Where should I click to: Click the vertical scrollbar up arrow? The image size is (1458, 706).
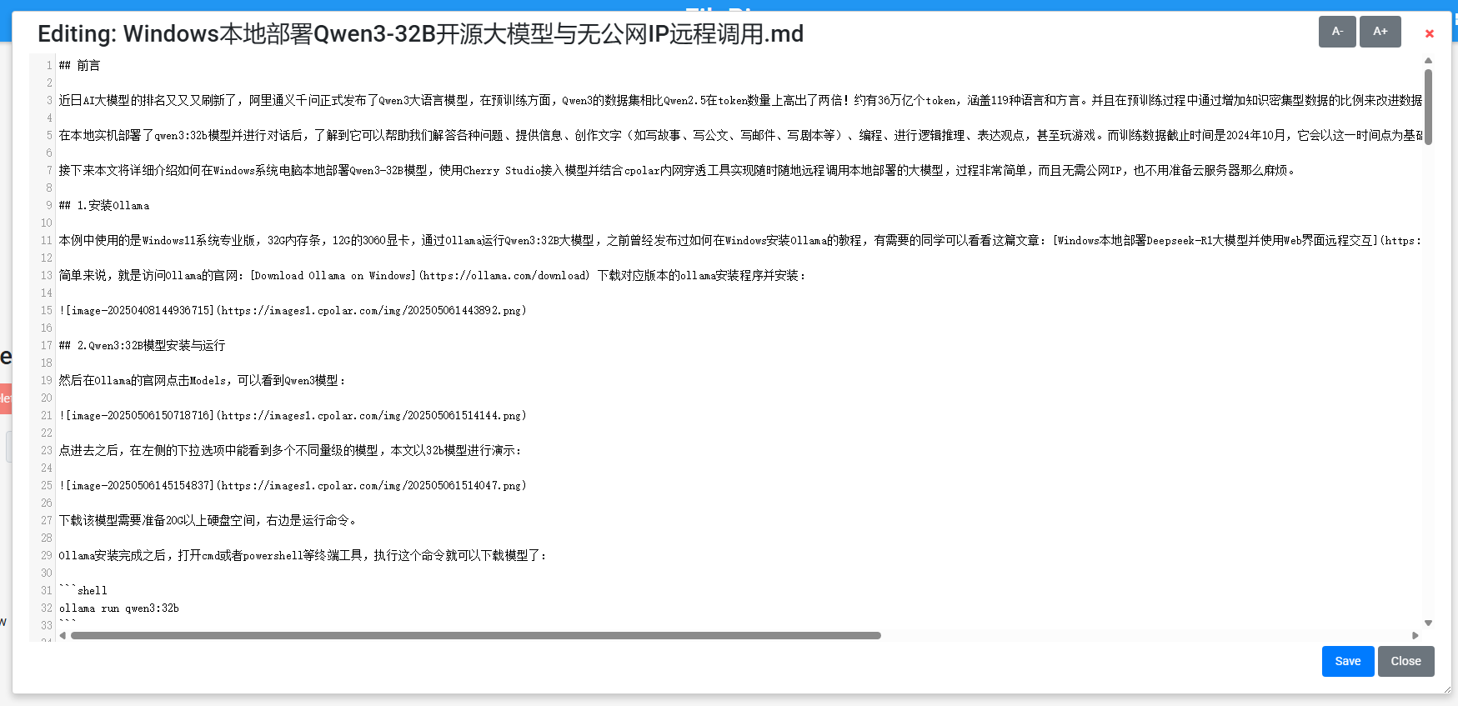tap(1428, 61)
